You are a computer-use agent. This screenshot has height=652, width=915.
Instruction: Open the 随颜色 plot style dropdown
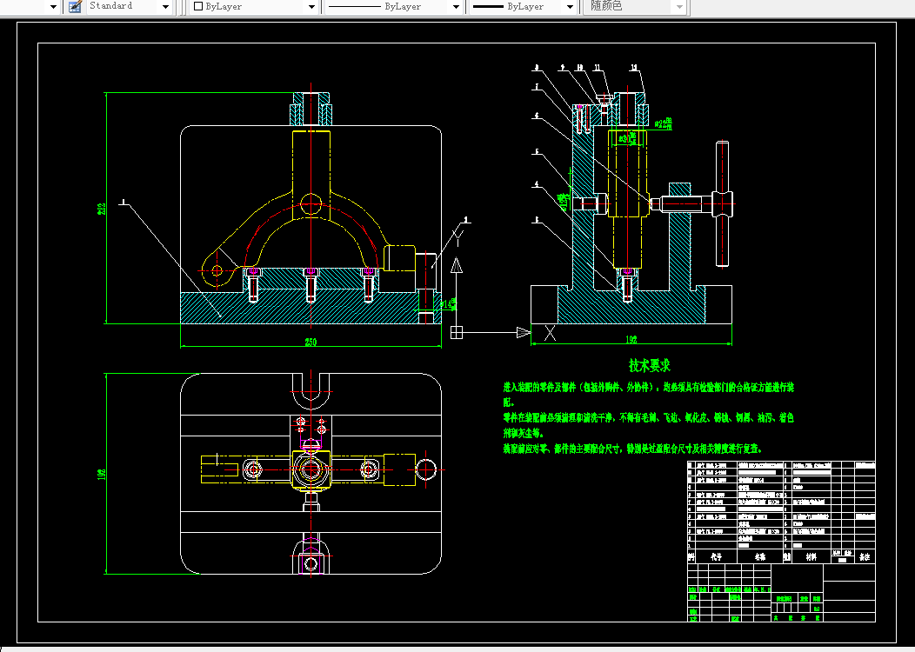[x=679, y=6]
